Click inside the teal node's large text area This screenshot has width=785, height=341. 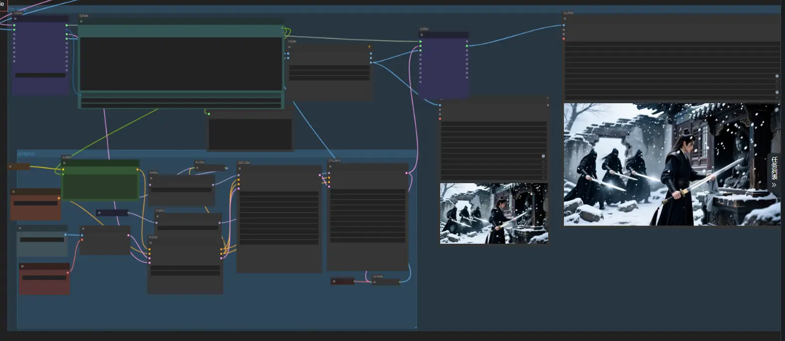coord(181,64)
